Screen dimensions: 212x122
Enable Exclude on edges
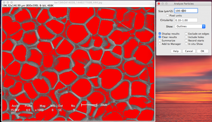tap(186, 34)
